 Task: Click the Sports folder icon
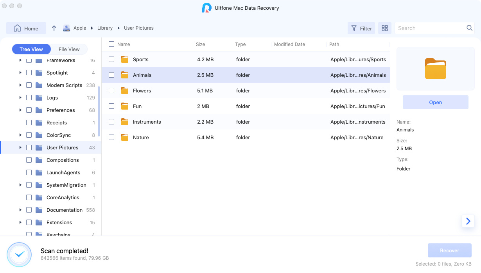(125, 59)
